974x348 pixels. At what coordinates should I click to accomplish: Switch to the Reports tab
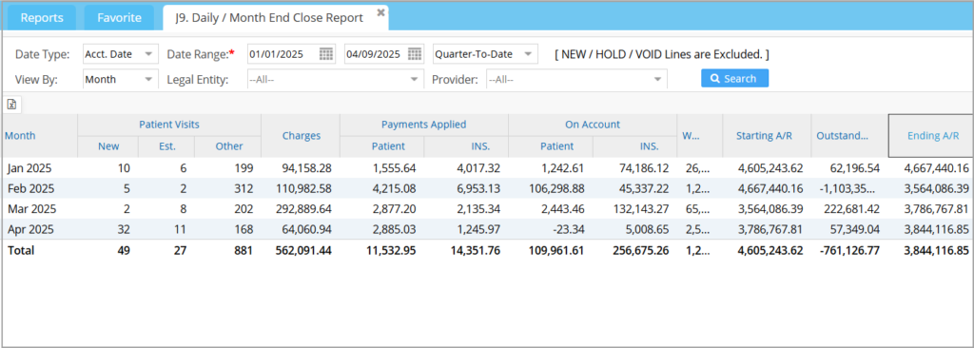(42, 17)
